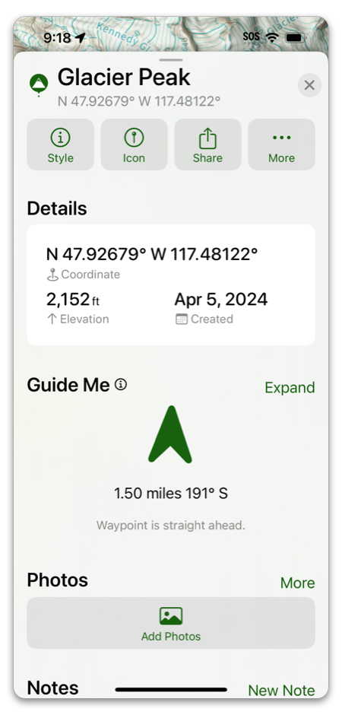Tap the green direction arrow

(170, 434)
